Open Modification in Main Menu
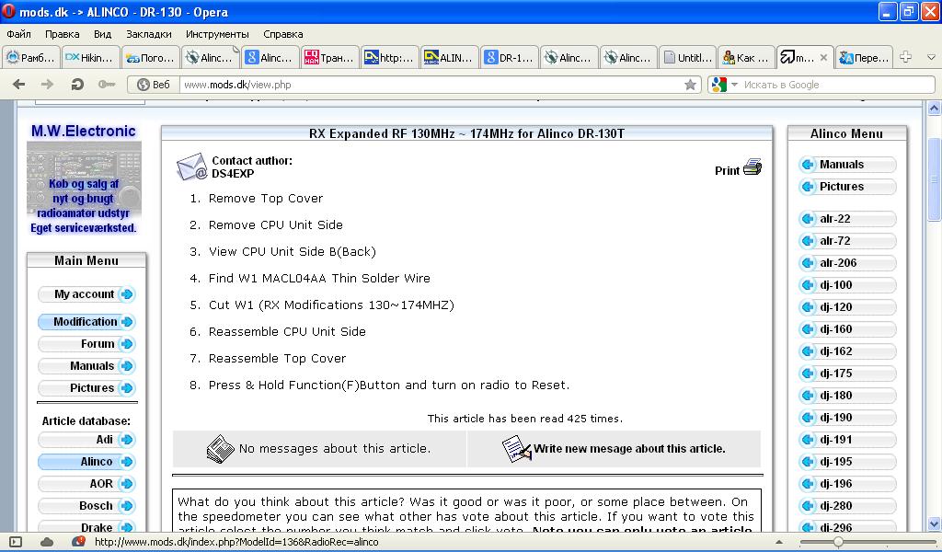 pyautogui.click(x=86, y=322)
